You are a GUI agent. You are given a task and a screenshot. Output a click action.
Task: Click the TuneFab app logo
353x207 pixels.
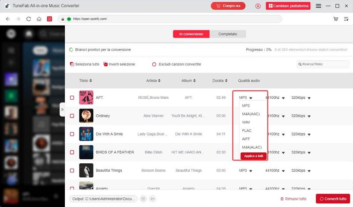pos(7,6)
